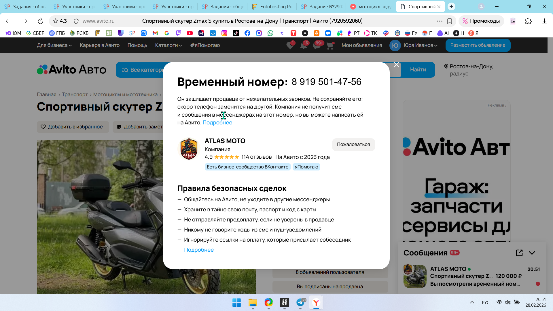Viewport: 553px width, 311px height.
Task: Open notifications bell icon
Action: pyautogui.click(x=304, y=45)
